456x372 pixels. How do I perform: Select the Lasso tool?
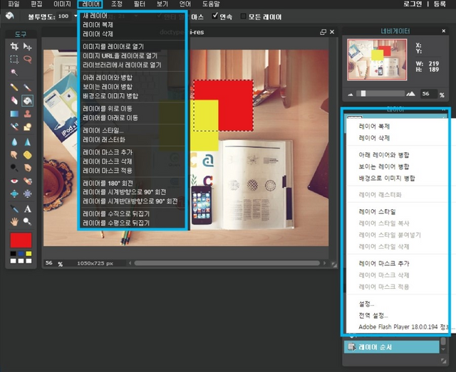27,59
